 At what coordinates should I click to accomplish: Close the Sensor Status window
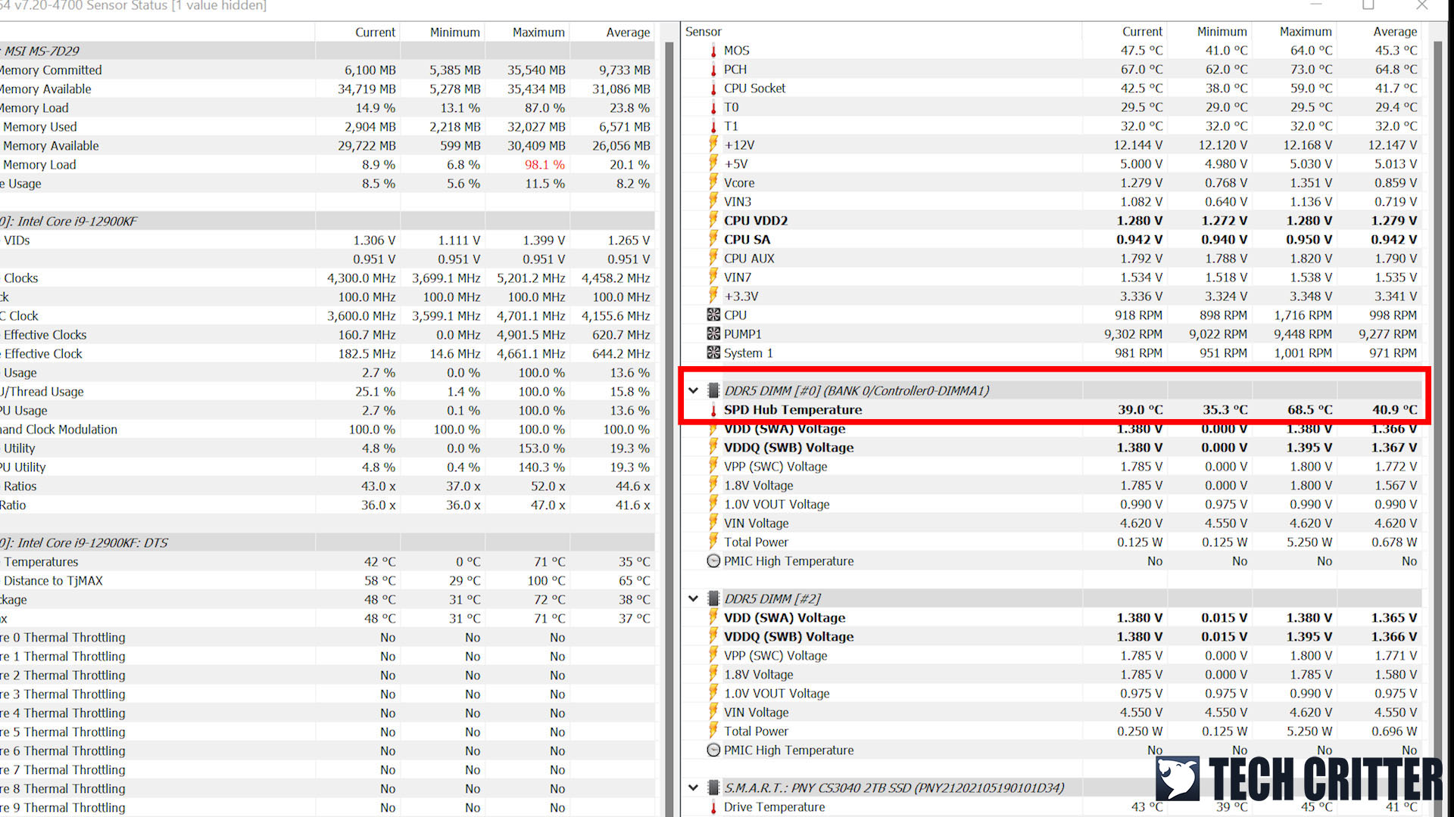(1422, 5)
